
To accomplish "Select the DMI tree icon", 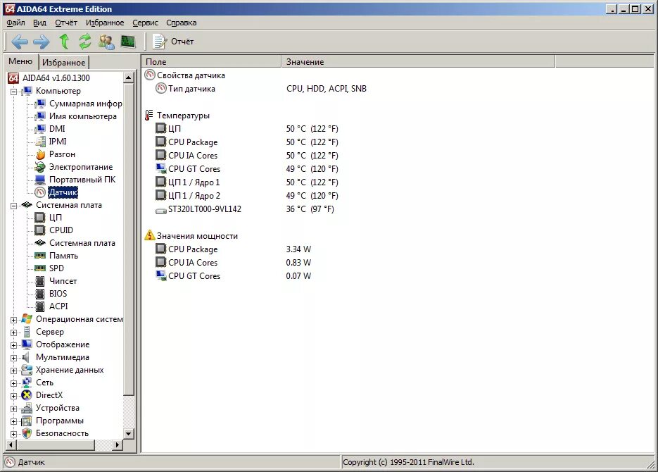I will (40, 128).
